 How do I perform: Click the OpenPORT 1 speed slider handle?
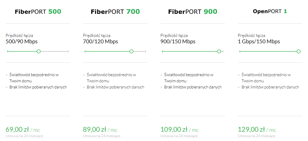click(298, 51)
